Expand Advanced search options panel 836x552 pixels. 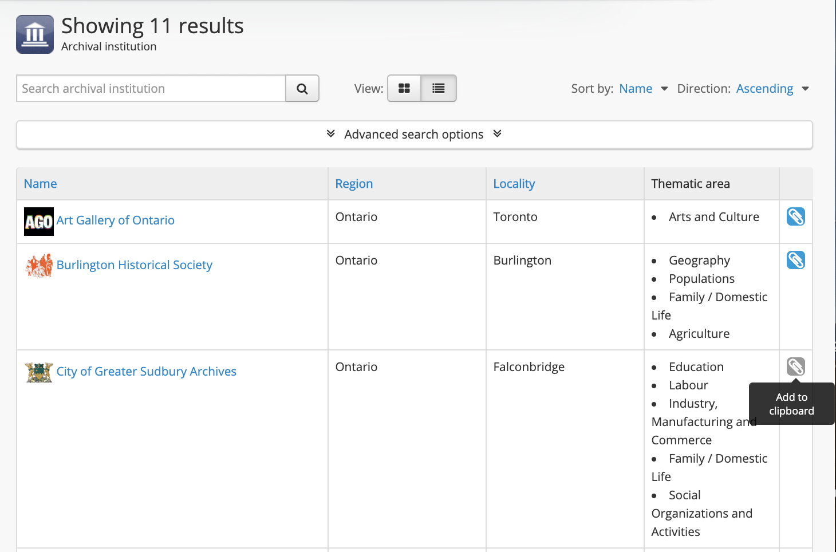tap(414, 135)
